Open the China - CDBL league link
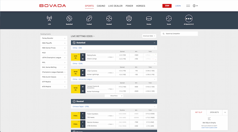The height and width of the screenshot is (132, 238). click(x=78, y=63)
